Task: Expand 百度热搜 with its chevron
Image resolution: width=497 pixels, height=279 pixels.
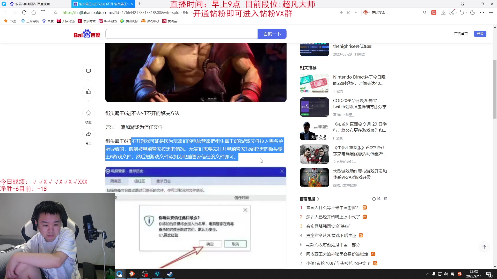Action: [318, 199]
